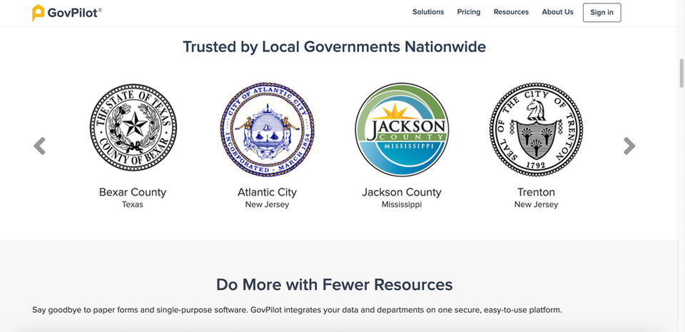Open the About Us menu
685x332 pixels.
click(x=557, y=12)
